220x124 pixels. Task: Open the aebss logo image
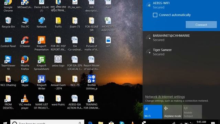[x=58, y=61]
